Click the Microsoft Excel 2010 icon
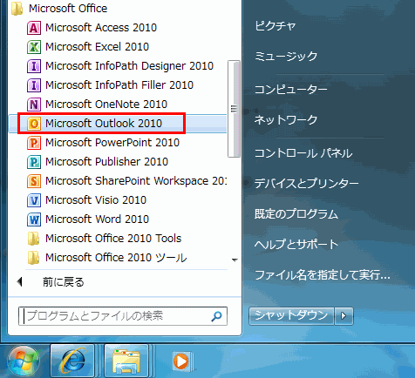This screenshot has width=415, height=378. click(x=34, y=47)
